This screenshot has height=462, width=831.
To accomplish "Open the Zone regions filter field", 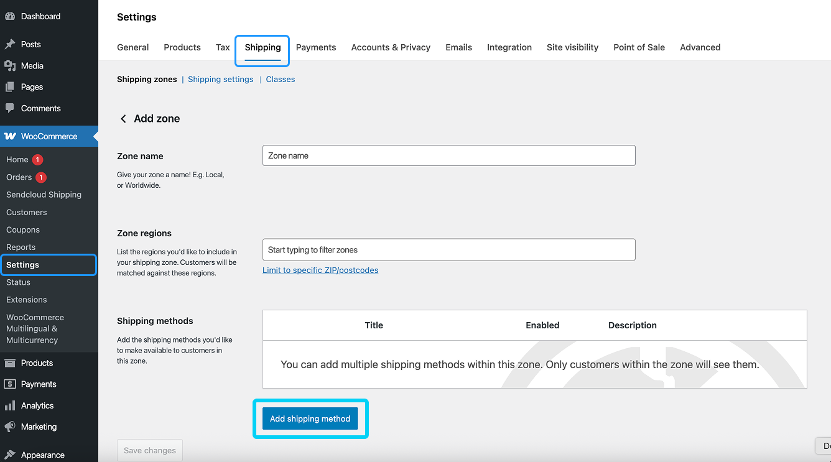I will click(449, 249).
